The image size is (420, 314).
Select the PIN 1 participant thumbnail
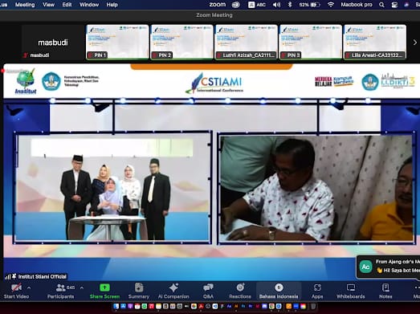pos(117,42)
